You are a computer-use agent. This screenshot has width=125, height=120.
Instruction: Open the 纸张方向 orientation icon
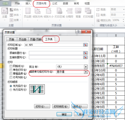[x=37, y=11]
